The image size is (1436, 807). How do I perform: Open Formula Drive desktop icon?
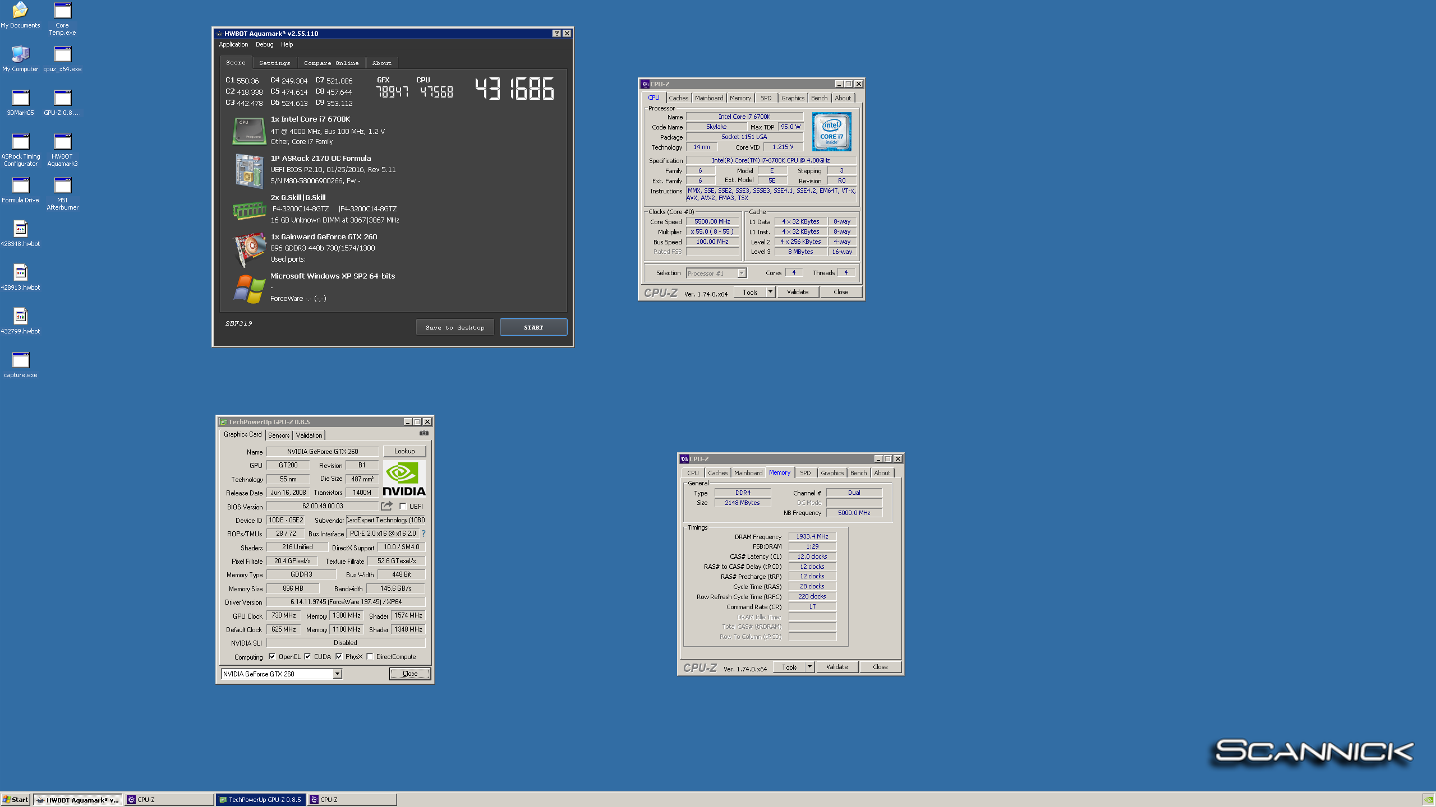click(20, 190)
